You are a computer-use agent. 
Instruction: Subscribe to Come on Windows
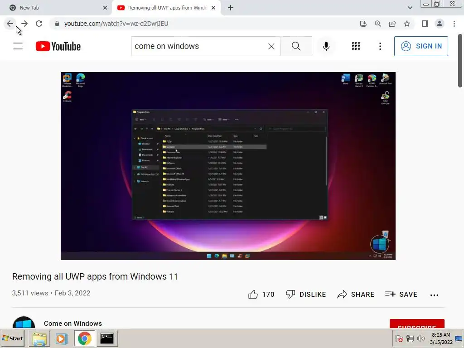[x=417, y=324]
